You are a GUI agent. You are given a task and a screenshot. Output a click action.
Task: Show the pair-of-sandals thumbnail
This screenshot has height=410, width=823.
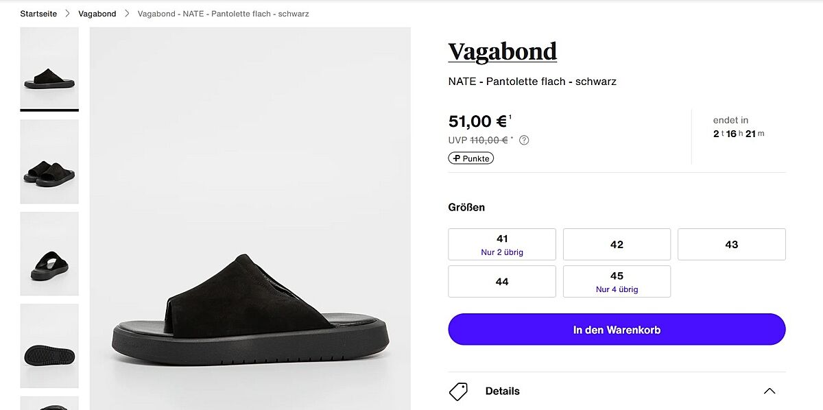(x=49, y=162)
